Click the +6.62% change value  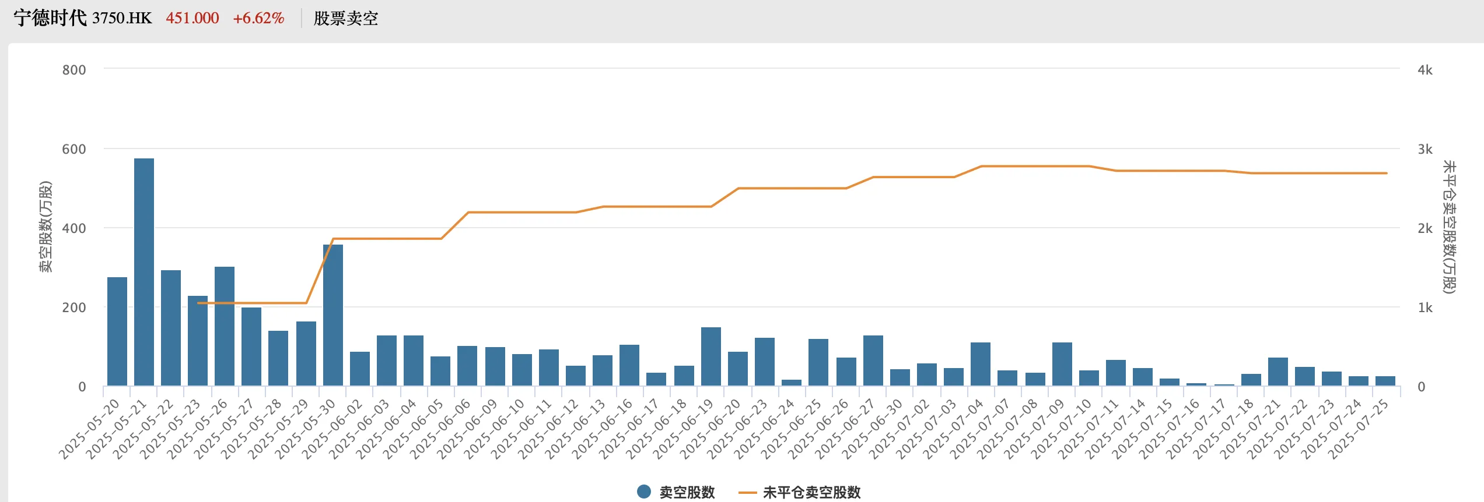click(x=258, y=18)
